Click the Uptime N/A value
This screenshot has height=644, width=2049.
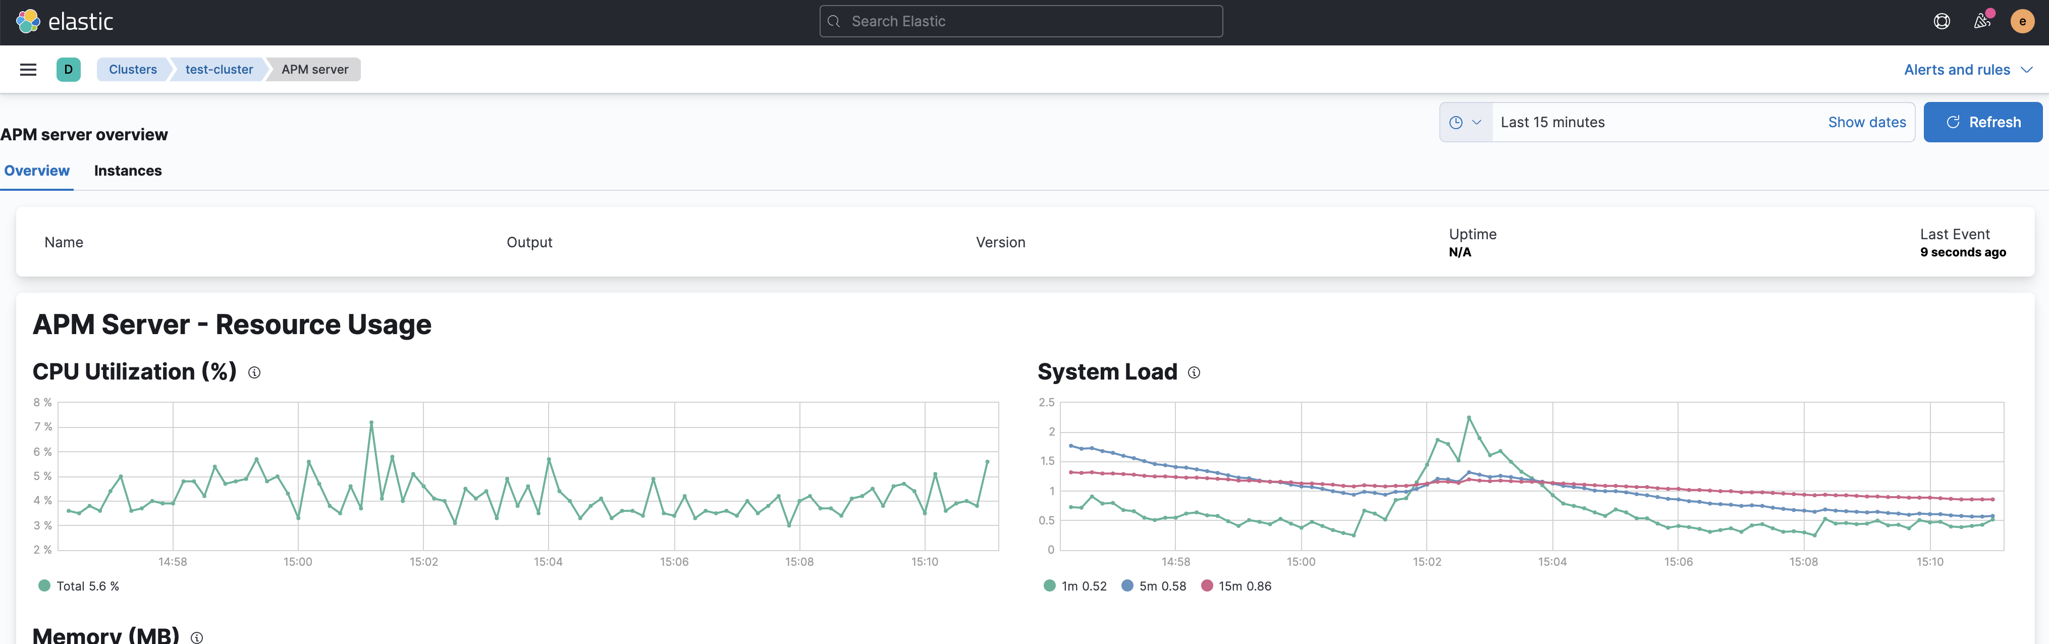1460,252
